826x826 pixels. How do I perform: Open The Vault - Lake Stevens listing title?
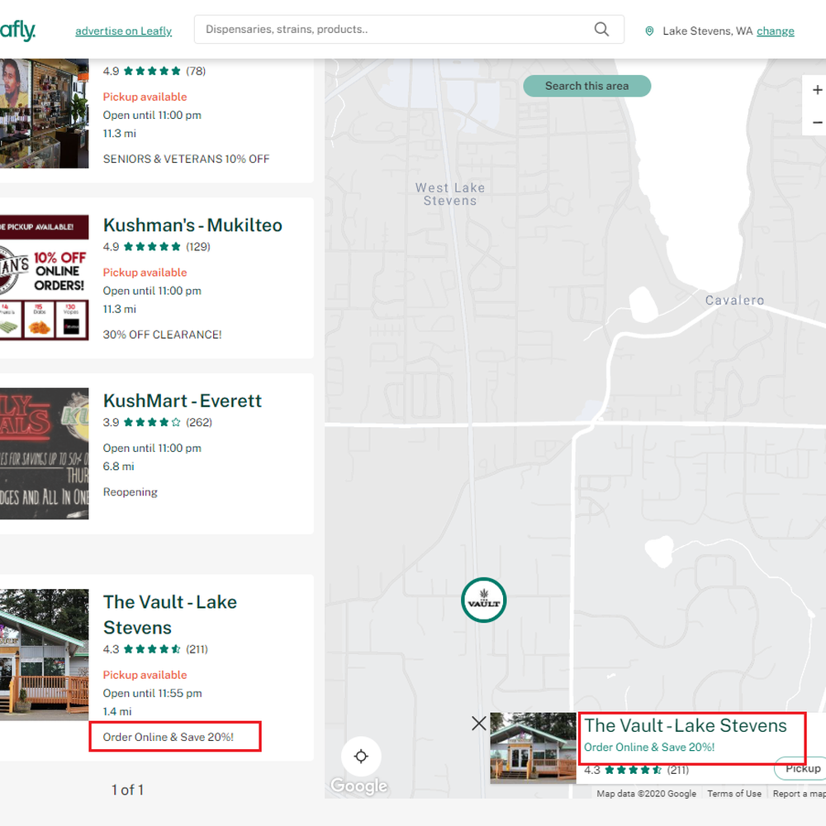[169, 615]
